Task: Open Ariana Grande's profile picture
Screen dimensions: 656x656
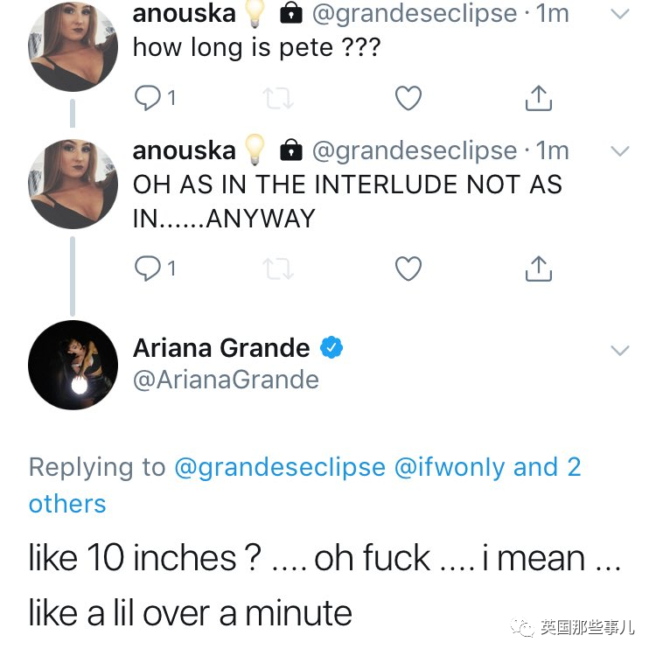Action: pos(73,365)
